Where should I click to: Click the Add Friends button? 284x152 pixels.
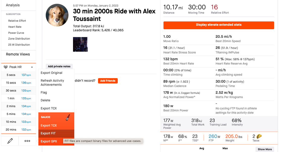pos(108,81)
